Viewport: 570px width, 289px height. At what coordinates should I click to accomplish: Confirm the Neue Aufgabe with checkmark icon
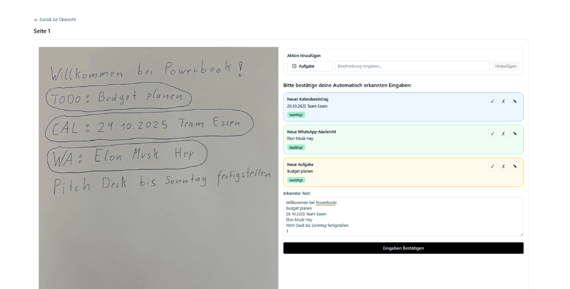pos(492,166)
